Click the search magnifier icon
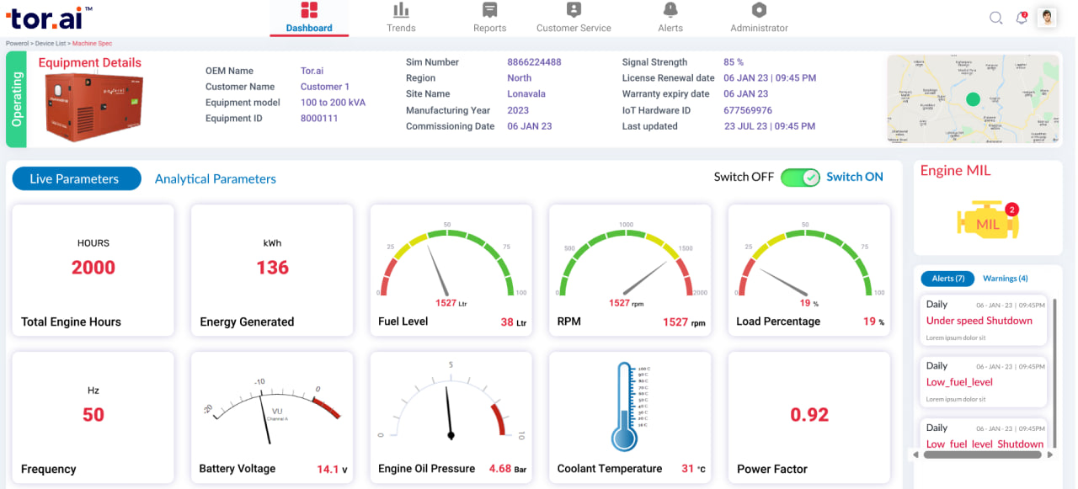1078x489 pixels. tap(995, 18)
